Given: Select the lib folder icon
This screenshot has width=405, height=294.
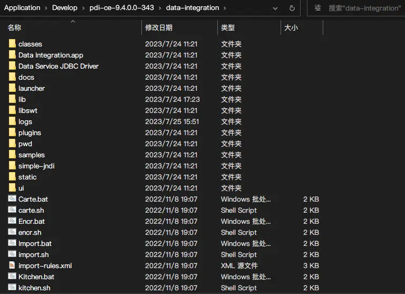Looking at the screenshot, I should [12, 99].
